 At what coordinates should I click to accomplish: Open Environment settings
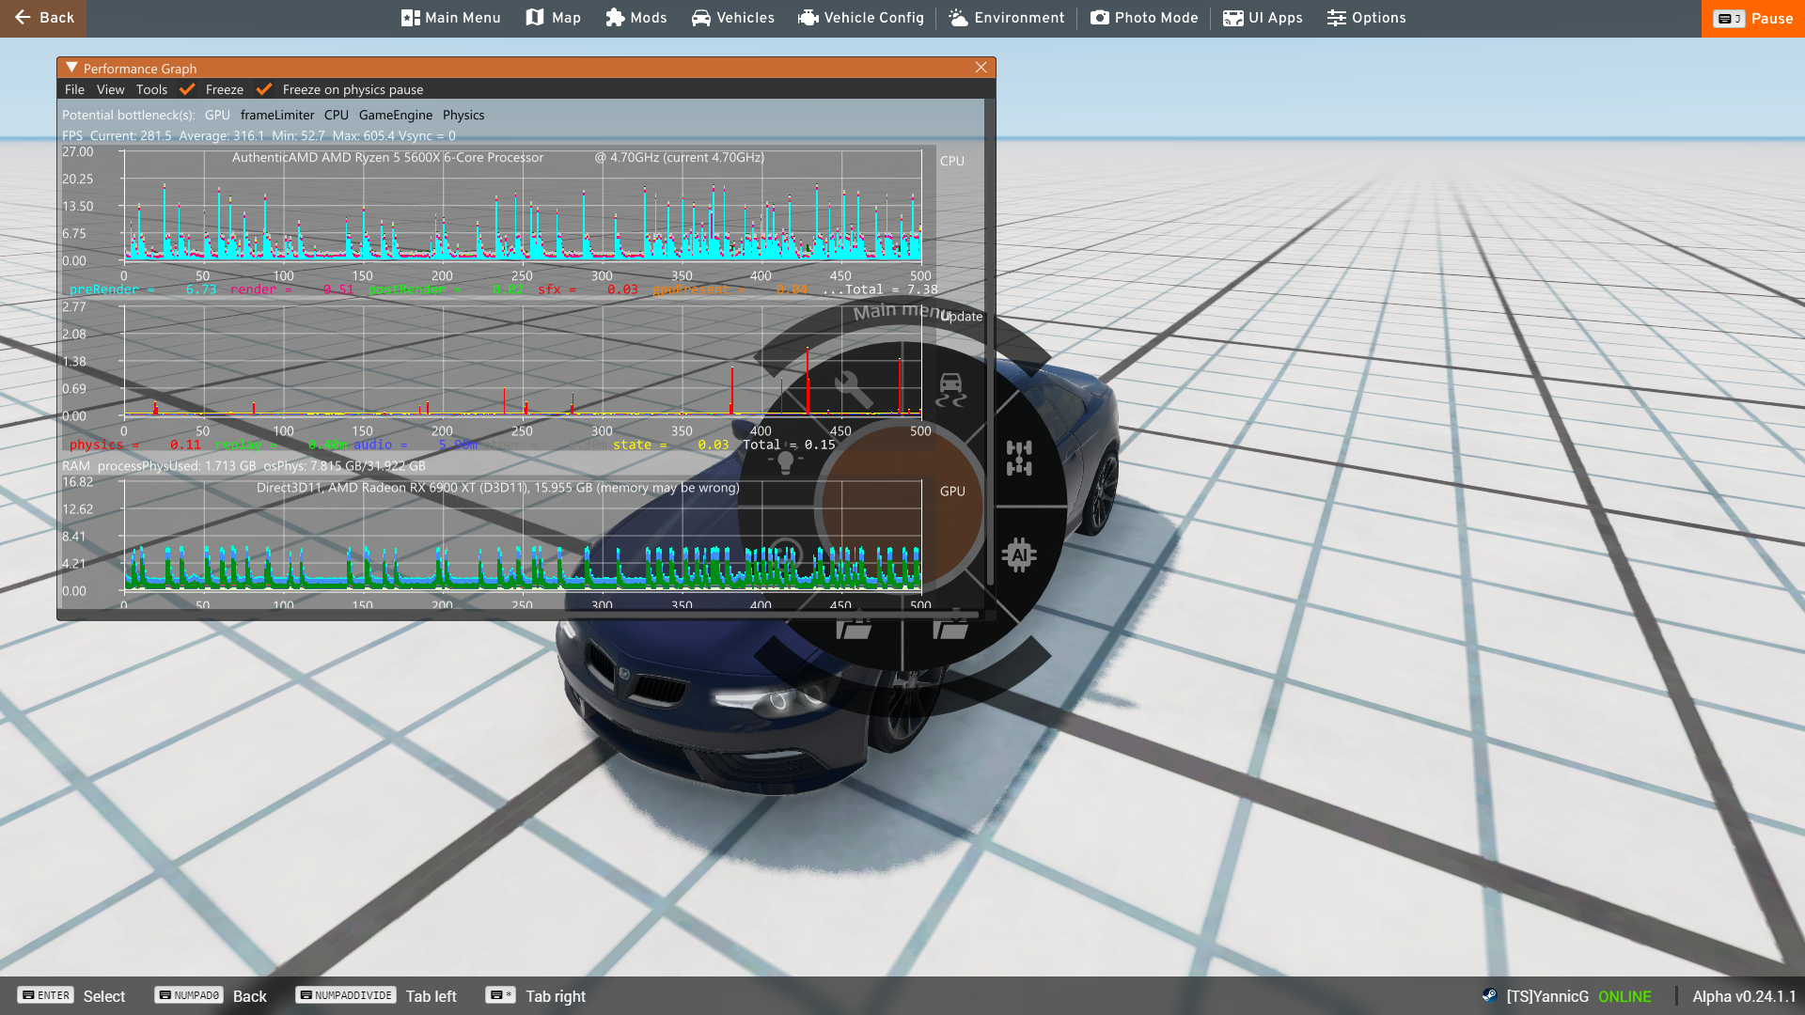point(1007,18)
